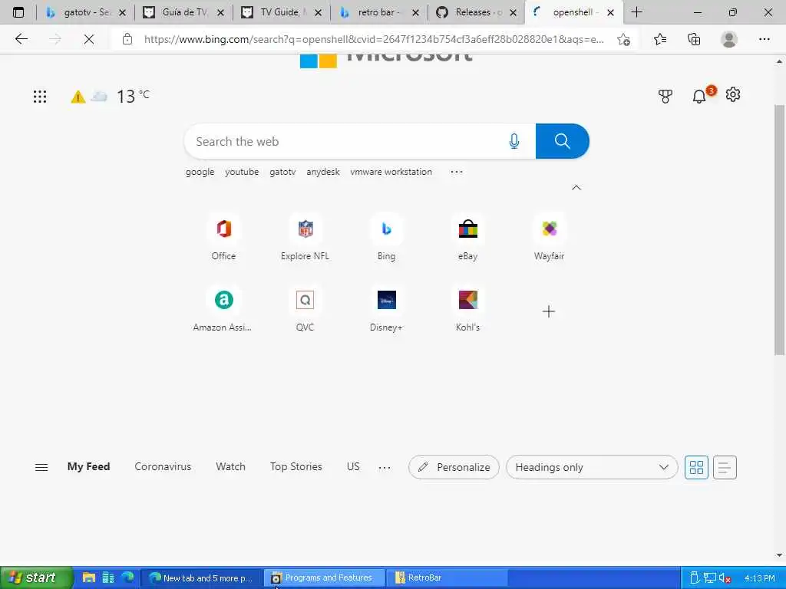This screenshot has width=786, height=589.
Task: Open Microsoft Rewards trophy
Action: tap(665, 96)
